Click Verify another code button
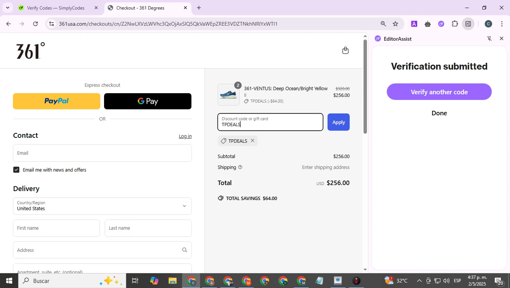The image size is (510, 288). (x=439, y=92)
